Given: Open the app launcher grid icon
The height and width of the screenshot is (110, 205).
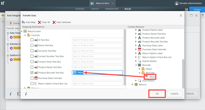Looking at the screenshot, I should 3,3.
